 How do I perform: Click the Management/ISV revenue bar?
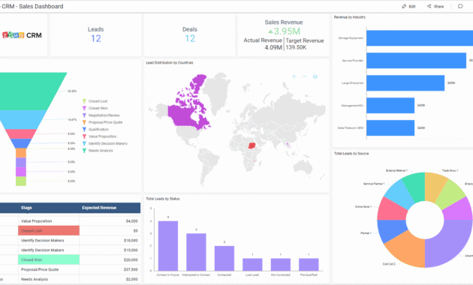[390, 106]
